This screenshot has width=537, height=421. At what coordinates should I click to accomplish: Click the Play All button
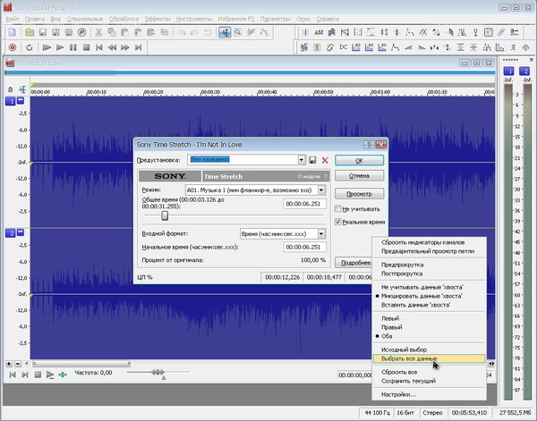click(x=47, y=47)
